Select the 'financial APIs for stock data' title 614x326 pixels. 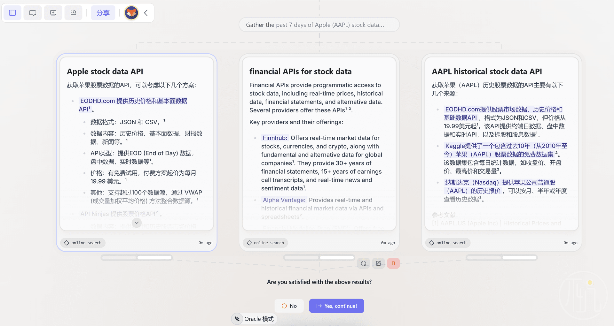[300, 72]
